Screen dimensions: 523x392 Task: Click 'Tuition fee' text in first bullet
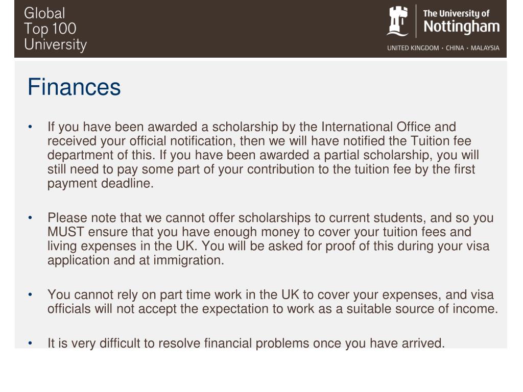click(x=441, y=141)
